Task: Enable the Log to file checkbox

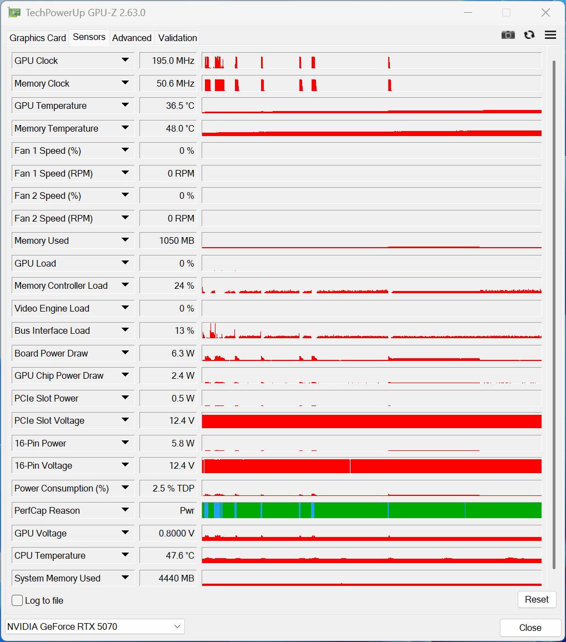Action: click(17, 600)
